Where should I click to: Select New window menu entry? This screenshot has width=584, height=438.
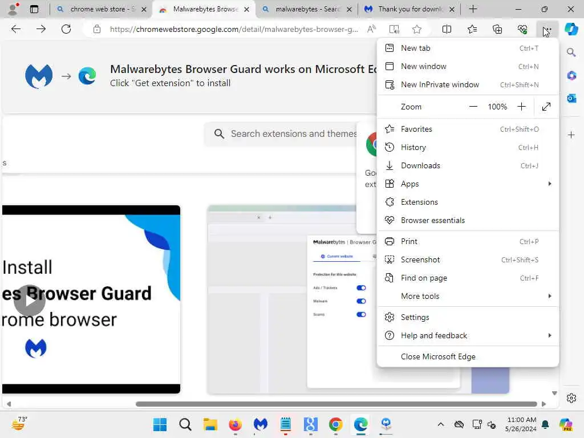coord(468,66)
